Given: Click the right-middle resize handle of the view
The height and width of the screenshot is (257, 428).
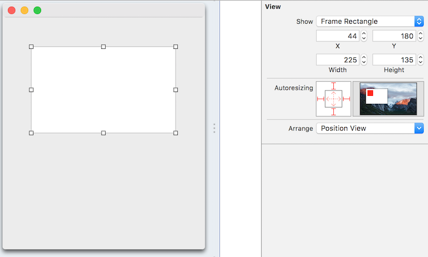Looking at the screenshot, I should coord(175,90).
